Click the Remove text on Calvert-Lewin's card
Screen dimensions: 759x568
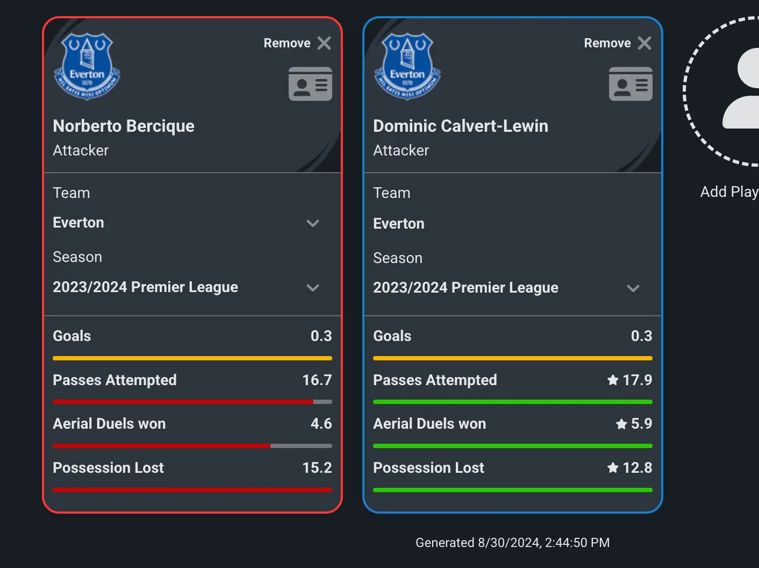tap(607, 43)
